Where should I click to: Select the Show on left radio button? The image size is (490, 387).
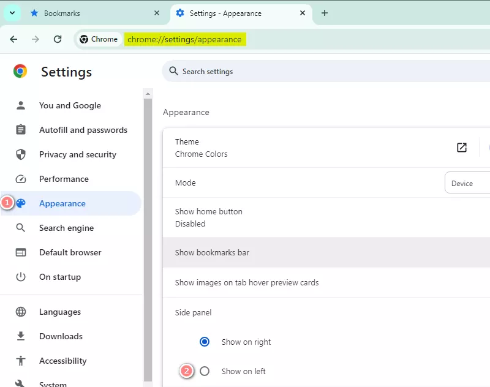coord(205,371)
